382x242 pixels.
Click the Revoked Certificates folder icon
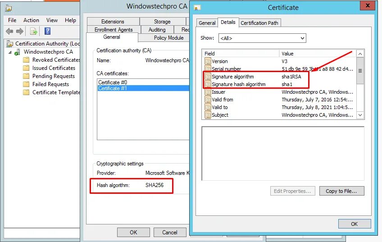pyautogui.click(x=26, y=60)
